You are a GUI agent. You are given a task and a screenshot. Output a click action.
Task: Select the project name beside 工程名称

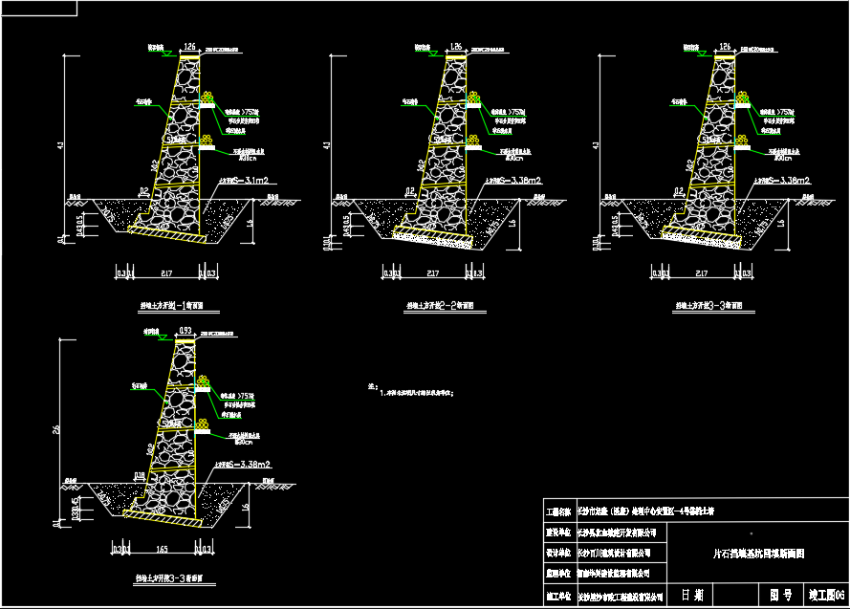(645, 511)
